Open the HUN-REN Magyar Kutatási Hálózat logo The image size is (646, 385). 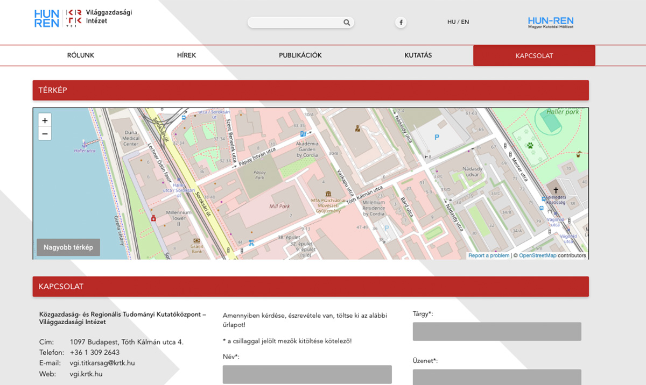click(550, 22)
